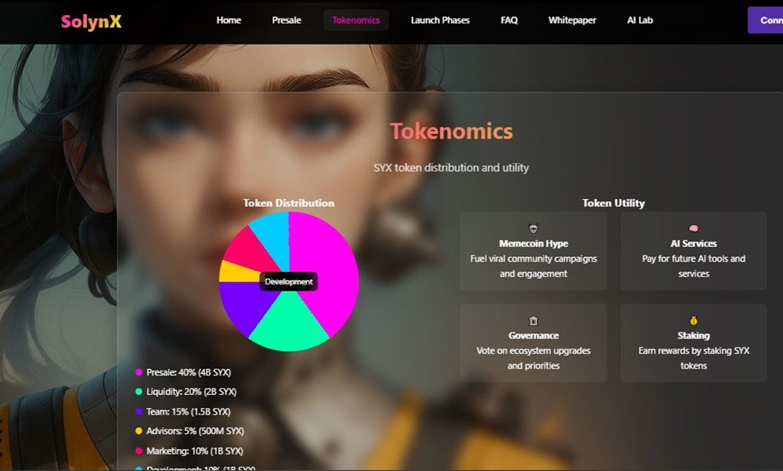Click the yellow Advisors legend dot

(139, 431)
